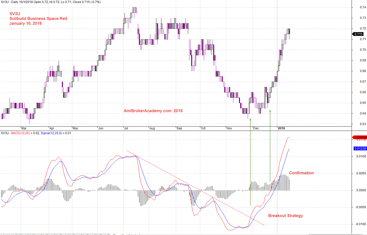Click the Sep label on date axis
The width and height of the screenshot is (367, 235).
point(179,128)
